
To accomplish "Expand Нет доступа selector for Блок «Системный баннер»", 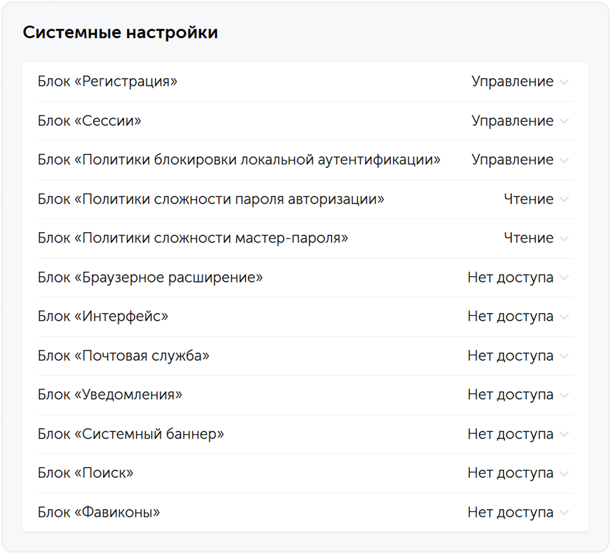I will (x=564, y=434).
